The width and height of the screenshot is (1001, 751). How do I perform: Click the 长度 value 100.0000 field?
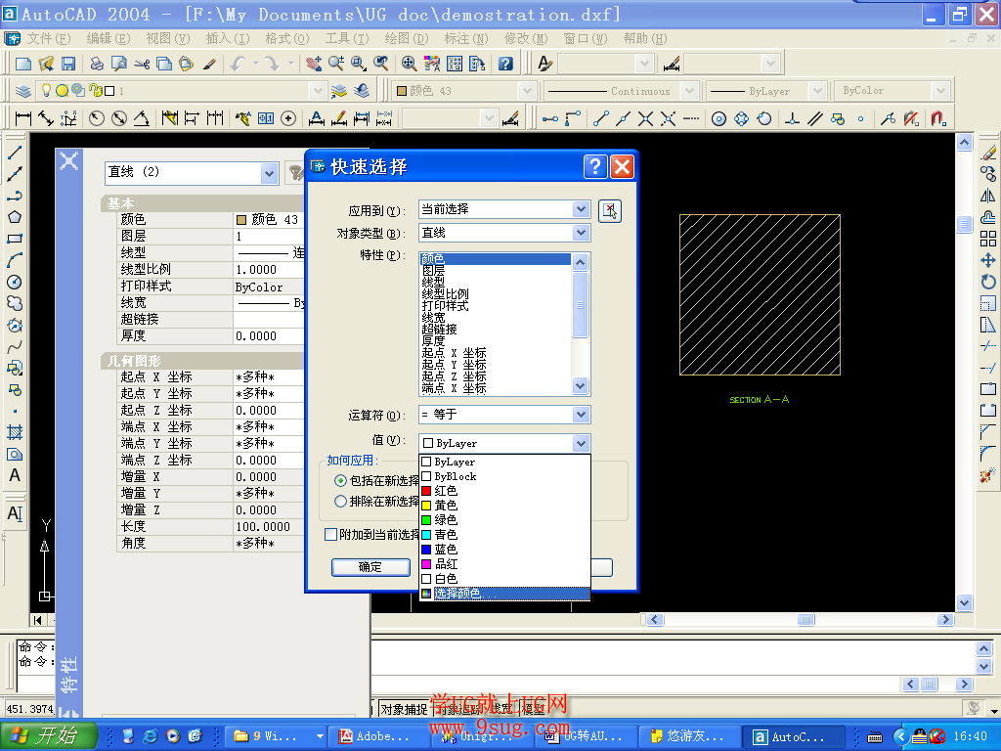[268, 527]
